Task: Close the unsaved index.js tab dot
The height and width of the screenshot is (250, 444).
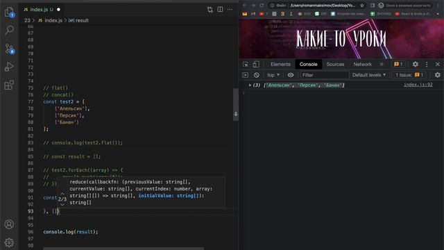Action: click(x=58, y=9)
